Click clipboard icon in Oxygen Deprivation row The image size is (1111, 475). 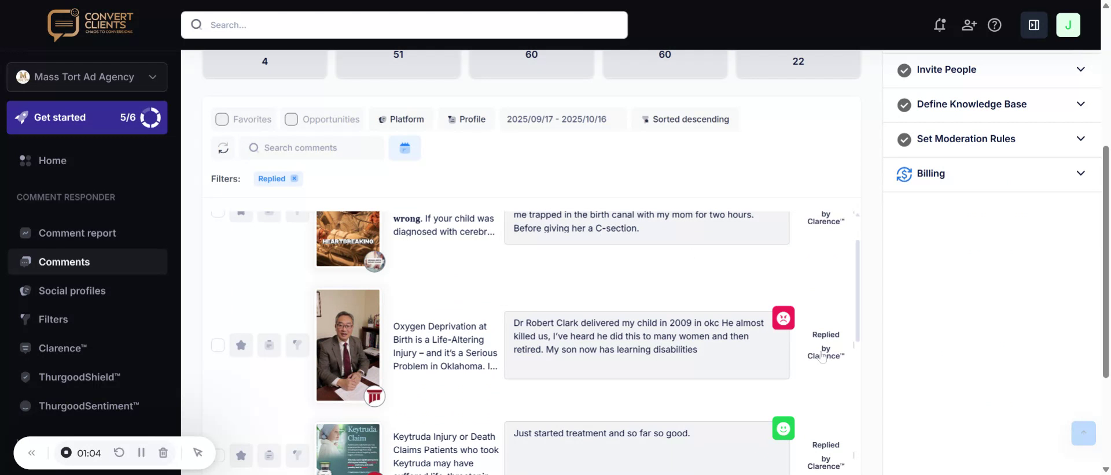269,345
